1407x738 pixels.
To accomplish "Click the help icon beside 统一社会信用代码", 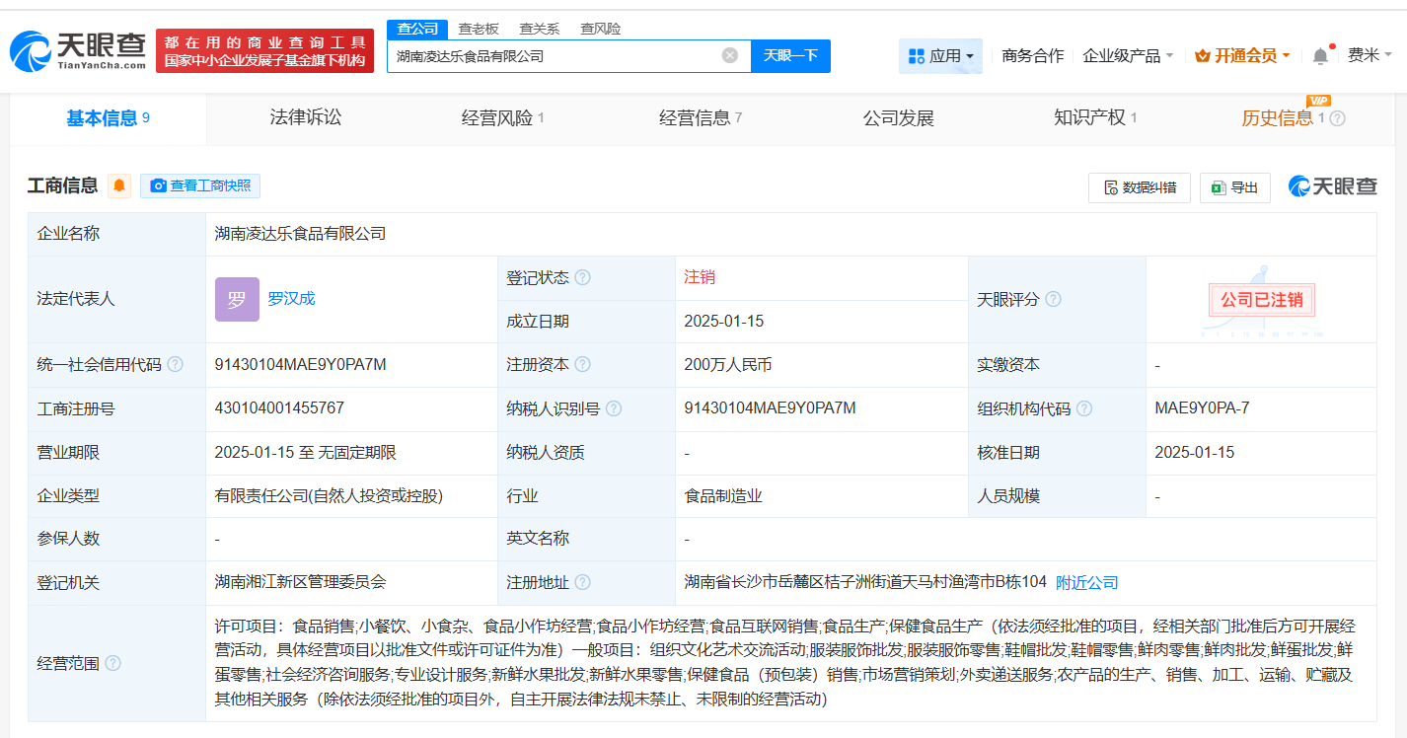I will tap(175, 364).
